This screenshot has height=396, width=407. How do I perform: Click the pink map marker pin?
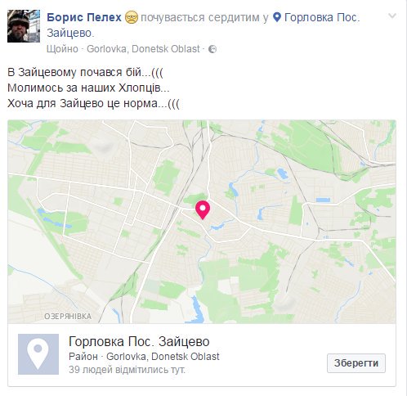[x=203, y=209]
